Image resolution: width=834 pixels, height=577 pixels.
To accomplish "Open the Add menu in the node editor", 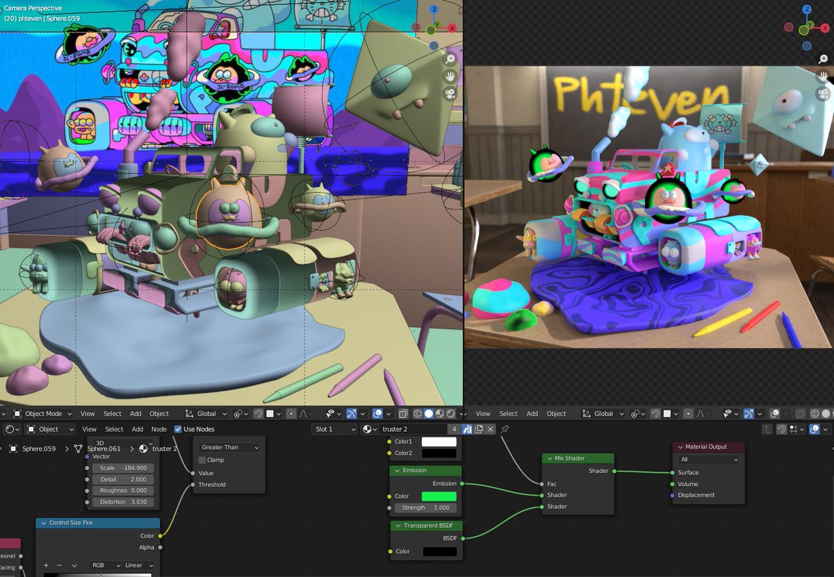I will point(138,429).
